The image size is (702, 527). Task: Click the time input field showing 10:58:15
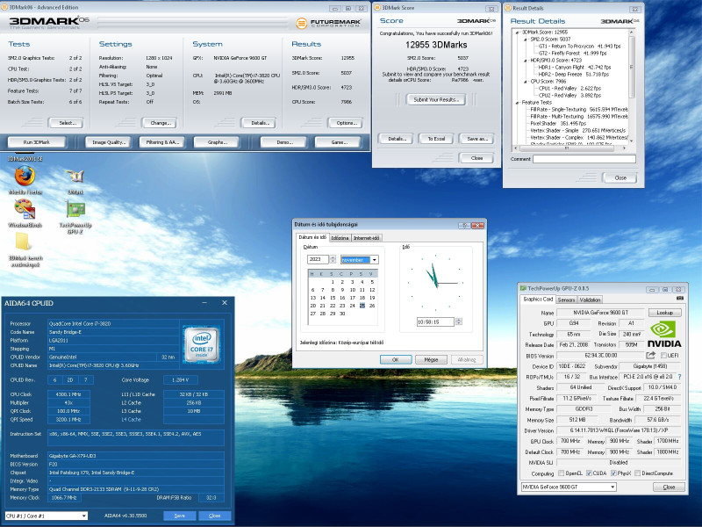[x=435, y=321]
